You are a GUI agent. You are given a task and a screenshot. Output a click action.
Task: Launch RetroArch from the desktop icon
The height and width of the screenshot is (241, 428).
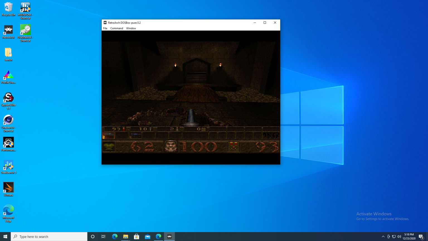(8, 31)
